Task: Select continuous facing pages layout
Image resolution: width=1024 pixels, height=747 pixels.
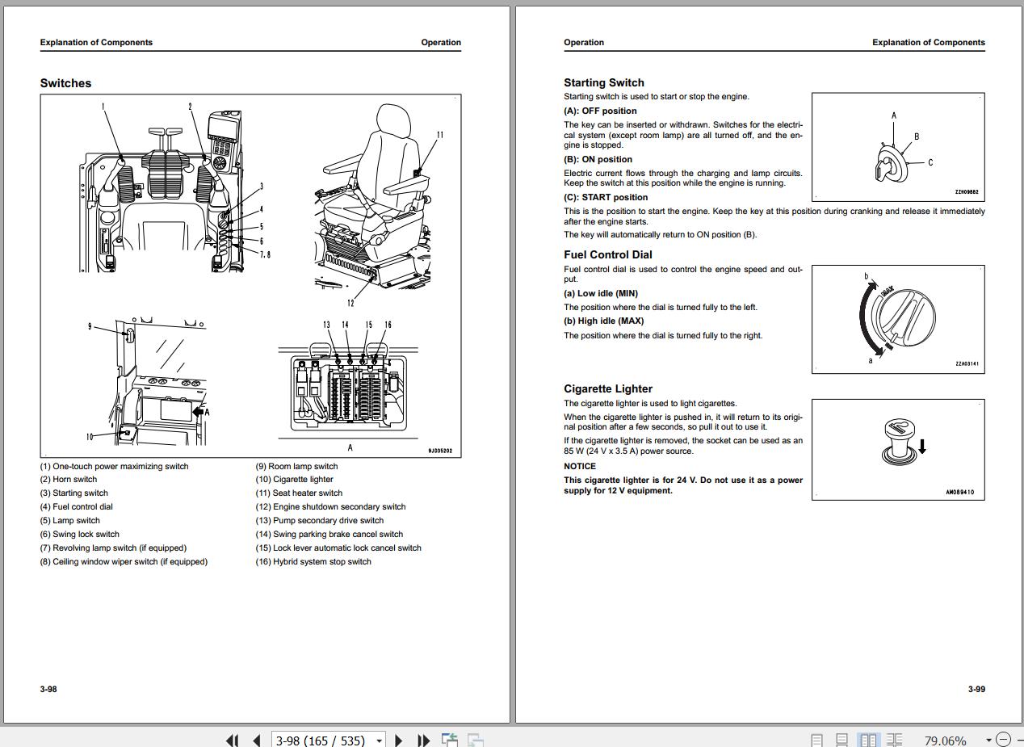Action: pyautogui.click(x=894, y=740)
